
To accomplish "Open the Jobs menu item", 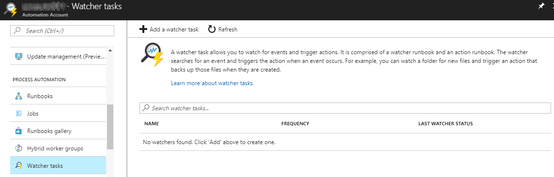I will click(x=58, y=114).
